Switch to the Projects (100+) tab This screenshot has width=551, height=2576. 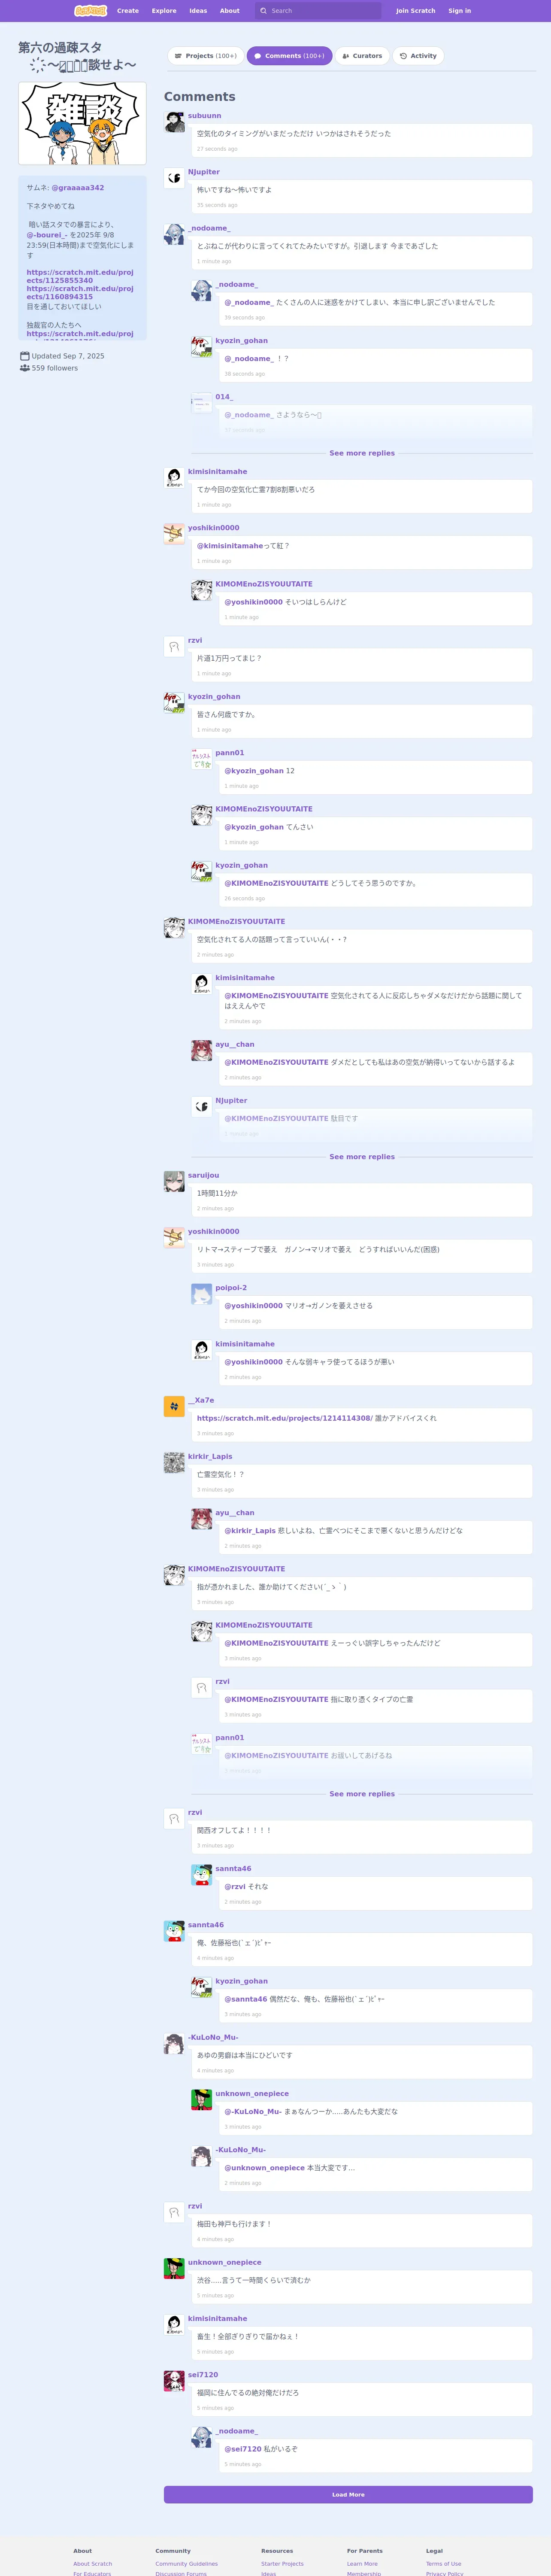point(205,56)
